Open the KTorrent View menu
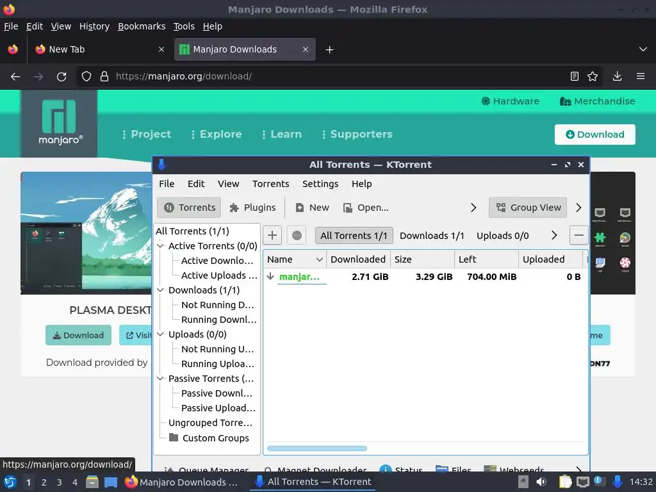Viewport: 656px width, 492px height. click(x=229, y=184)
